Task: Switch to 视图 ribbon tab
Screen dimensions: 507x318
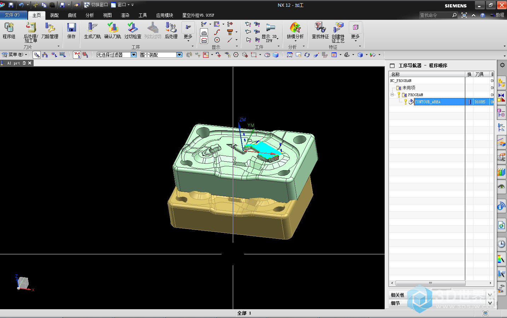Action: [107, 15]
